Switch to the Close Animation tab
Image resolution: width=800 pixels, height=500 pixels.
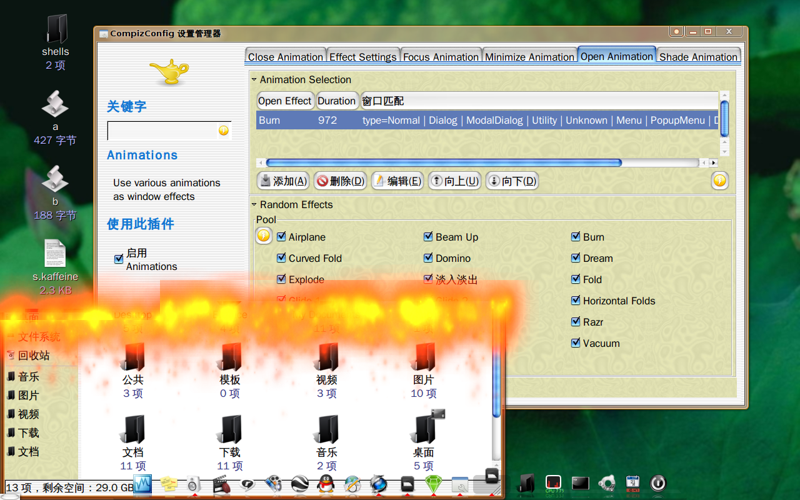[286, 56]
